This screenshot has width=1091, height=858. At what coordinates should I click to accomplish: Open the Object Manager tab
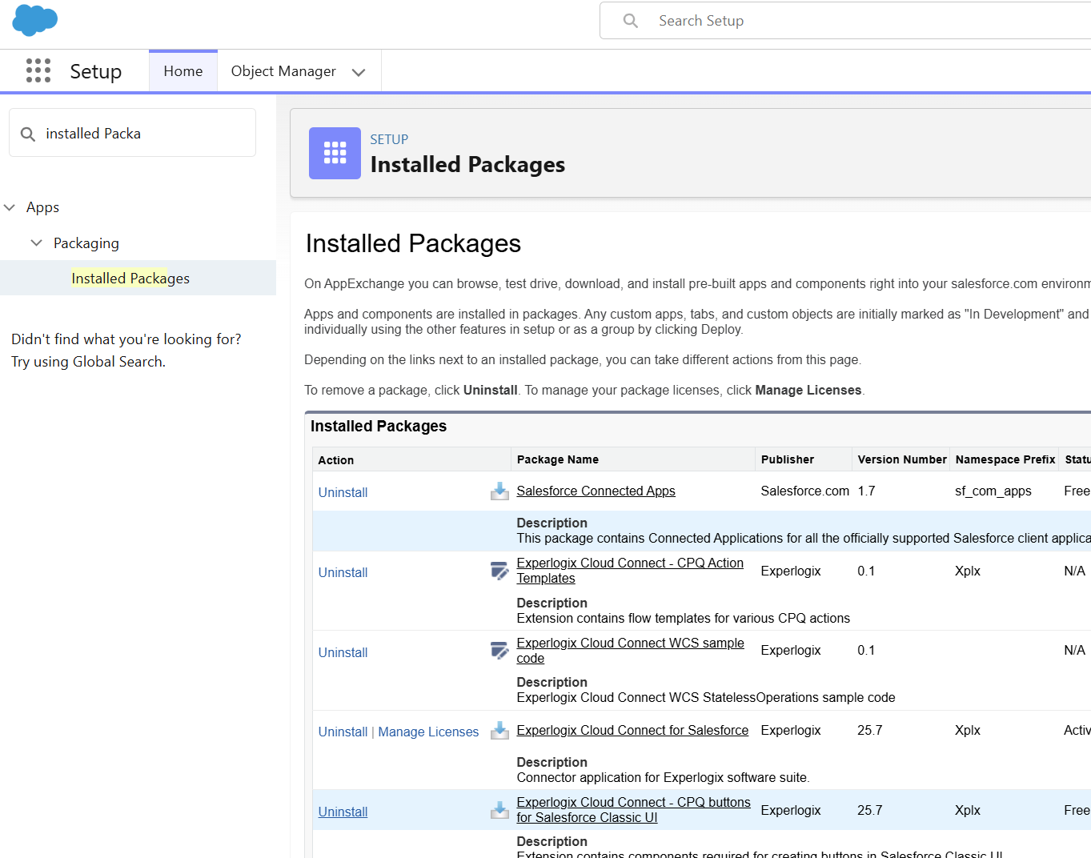click(283, 71)
